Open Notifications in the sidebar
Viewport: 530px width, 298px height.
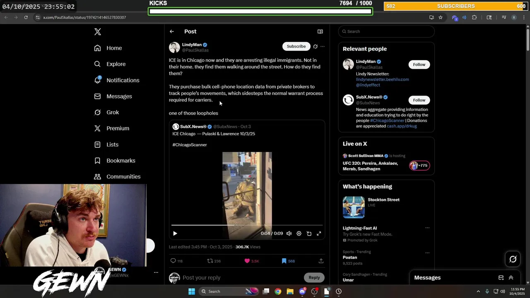[117, 80]
